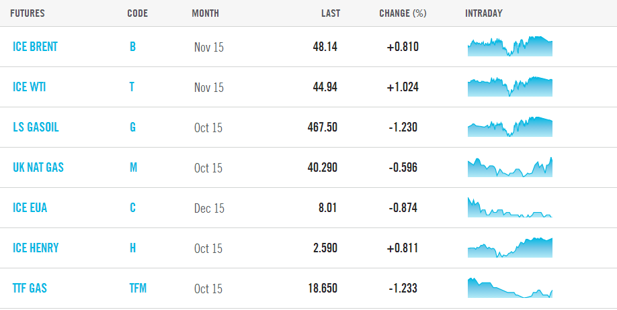
Task: Open the LS GASOIL intraday chart
Action: tap(509, 127)
